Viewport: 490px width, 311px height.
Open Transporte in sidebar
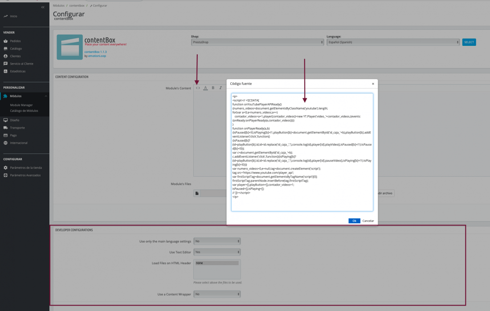[17, 128]
